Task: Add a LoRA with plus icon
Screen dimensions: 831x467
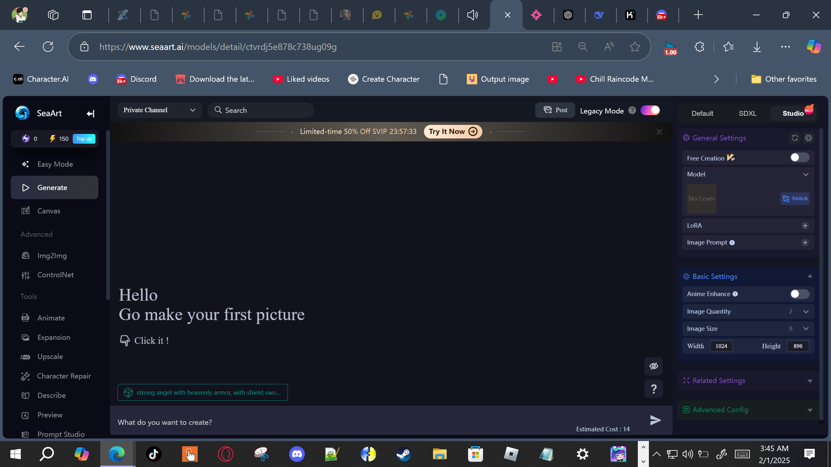Action: click(x=805, y=226)
